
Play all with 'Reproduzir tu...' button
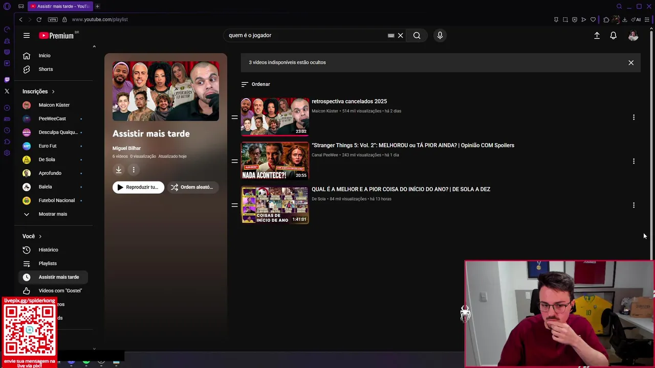point(138,187)
